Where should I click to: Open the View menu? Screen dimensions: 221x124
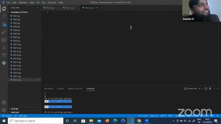pos(32,2)
